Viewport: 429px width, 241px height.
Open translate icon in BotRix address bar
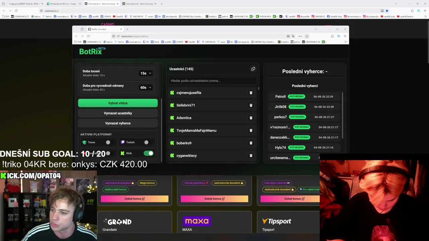click(293, 36)
